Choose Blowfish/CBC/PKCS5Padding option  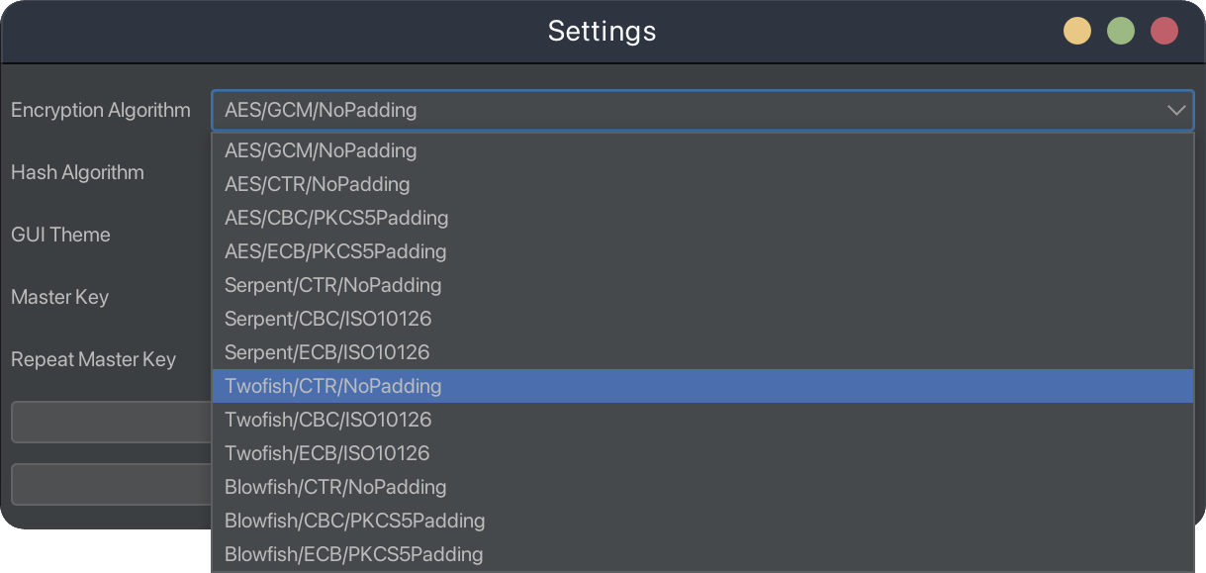coord(354,522)
